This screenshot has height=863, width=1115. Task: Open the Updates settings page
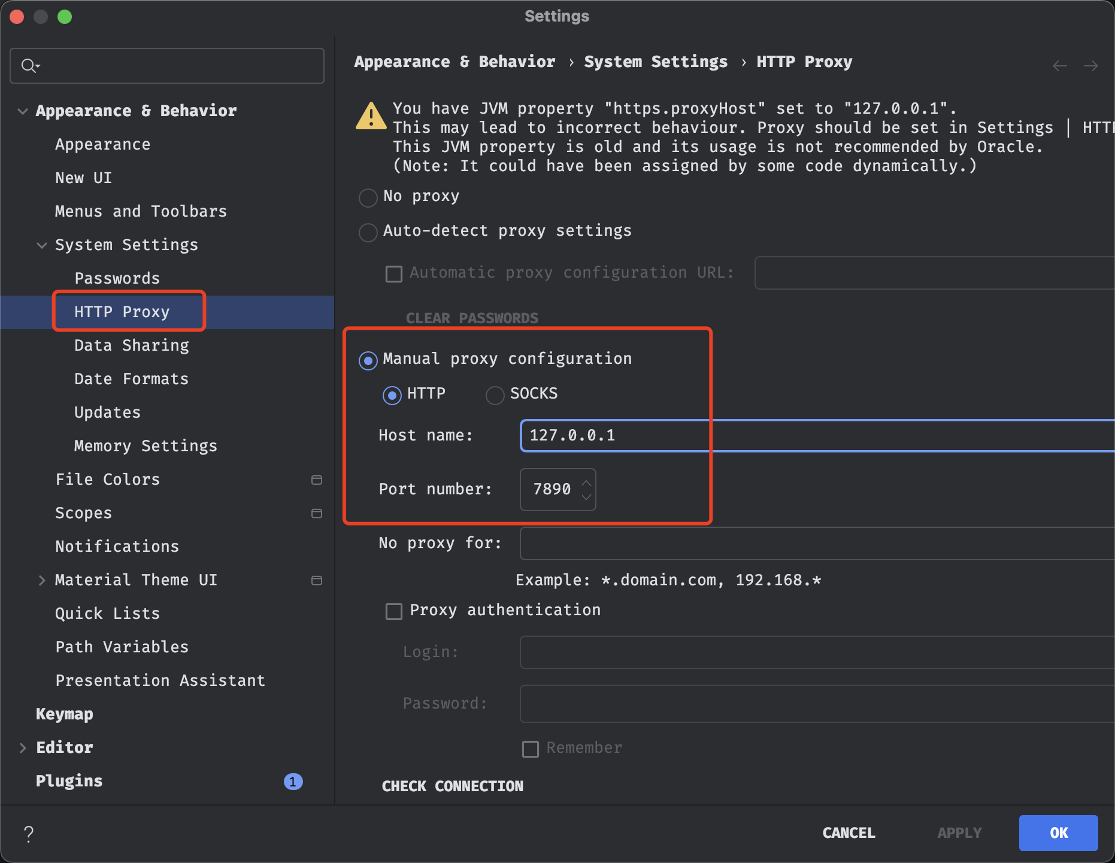[108, 413]
